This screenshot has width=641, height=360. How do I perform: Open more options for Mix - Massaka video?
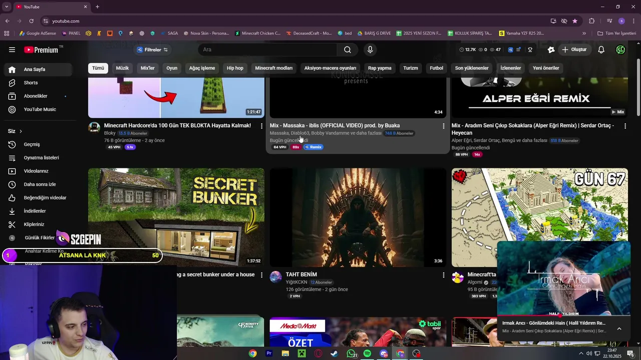coord(443,126)
